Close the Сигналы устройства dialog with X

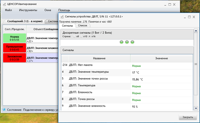pyautogui.click(x=194, y=17)
